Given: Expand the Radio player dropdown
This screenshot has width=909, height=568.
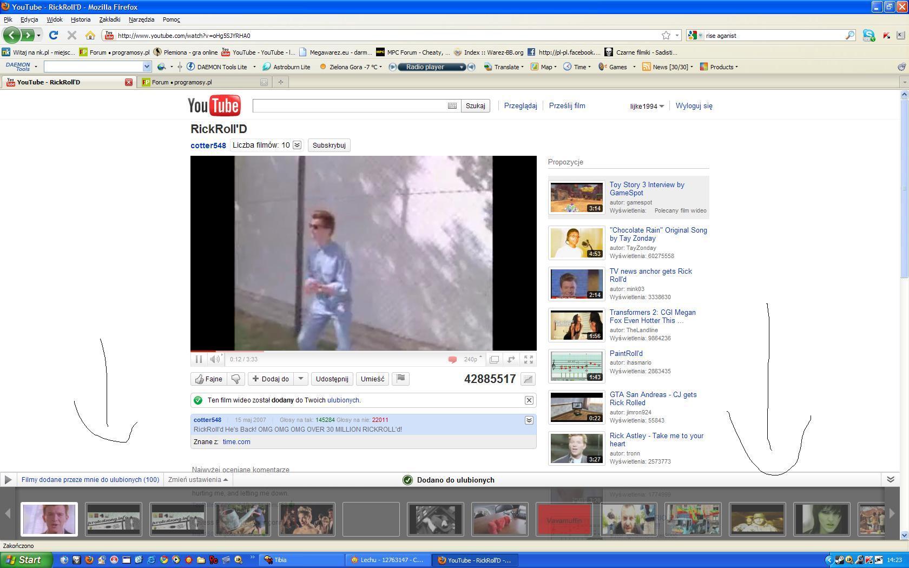Looking at the screenshot, I should pos(462,67).
